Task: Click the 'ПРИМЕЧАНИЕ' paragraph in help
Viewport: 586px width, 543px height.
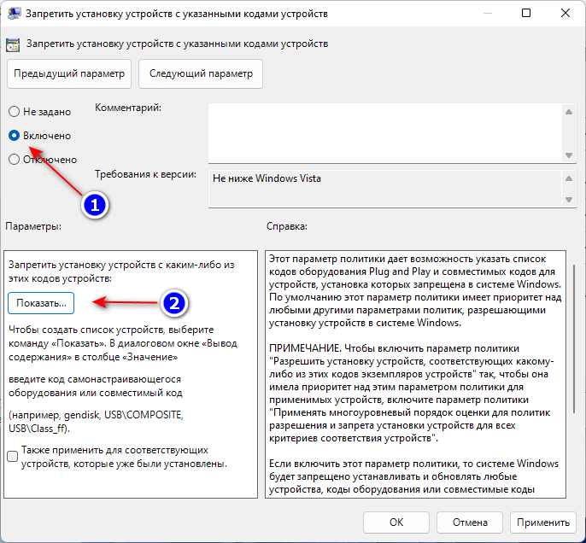Action: click(411, 393)
